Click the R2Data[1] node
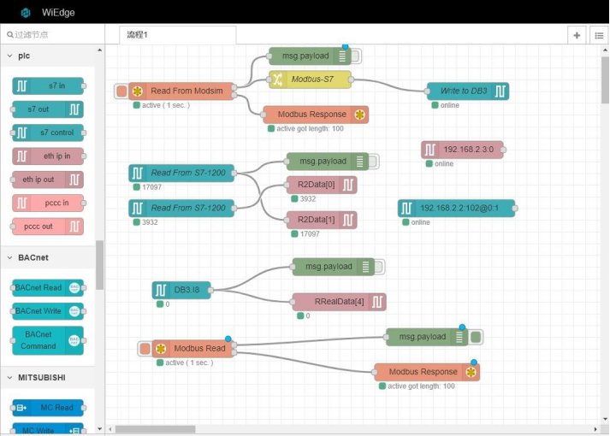 tap(322, 220)
